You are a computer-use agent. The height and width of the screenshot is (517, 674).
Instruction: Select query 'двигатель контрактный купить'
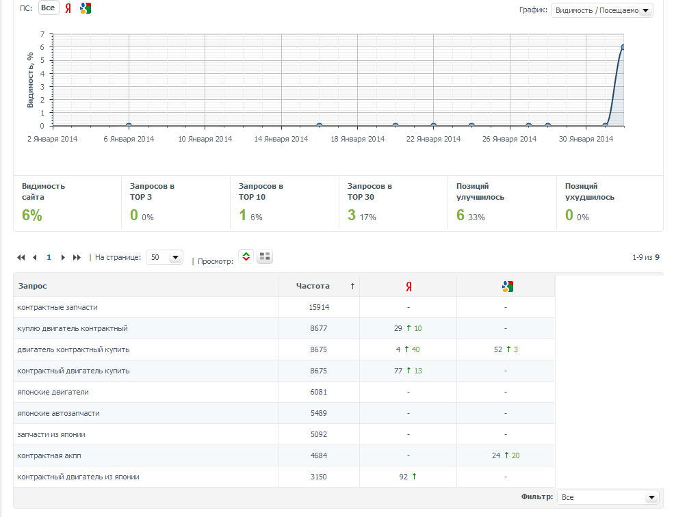tap(73, 349)
